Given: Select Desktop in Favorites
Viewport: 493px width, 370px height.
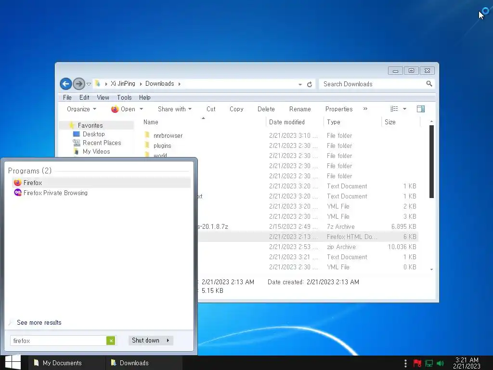Looking at the screenshot, I should (x=93, y=134).
